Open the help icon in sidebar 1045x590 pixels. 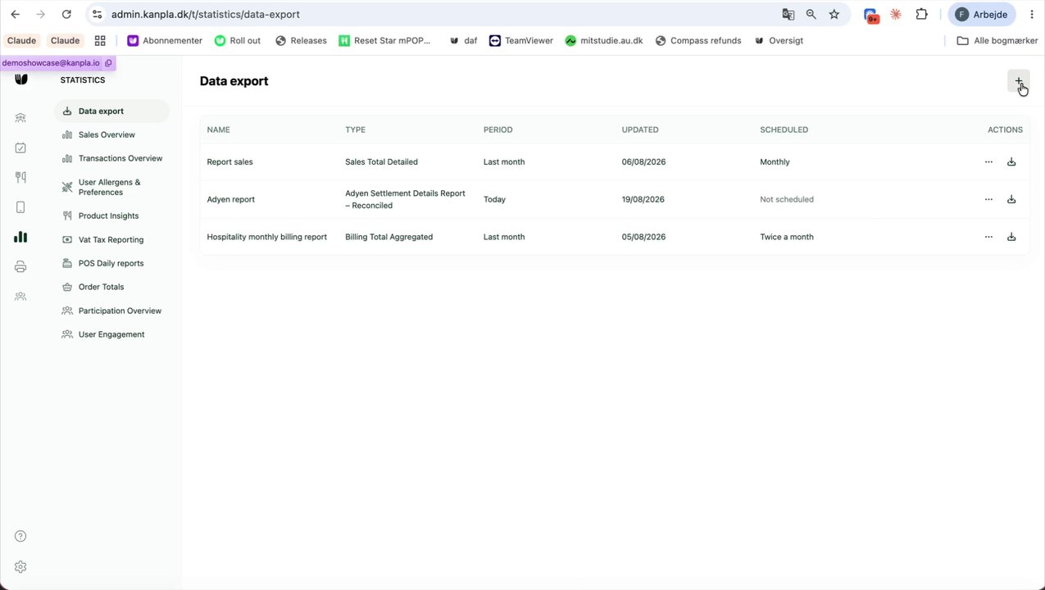[x=20, y=536]
